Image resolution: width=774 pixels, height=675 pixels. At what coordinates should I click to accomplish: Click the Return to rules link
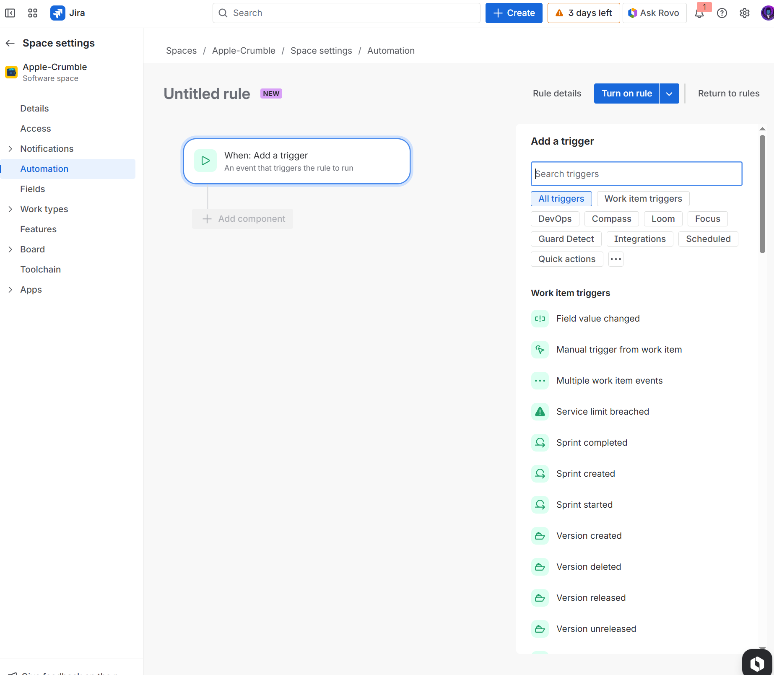pyautogui.click(x=728, y=93)
